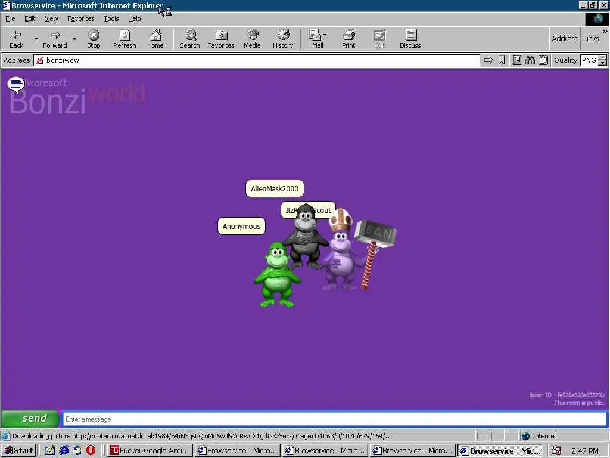
Task: Open the Media bar
Action: (252, 39)
